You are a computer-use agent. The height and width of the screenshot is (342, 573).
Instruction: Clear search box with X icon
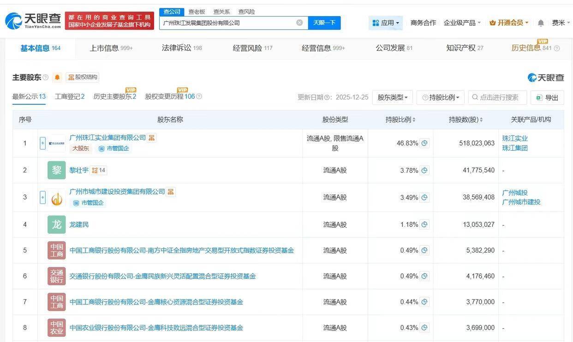[x=299, y=23]
